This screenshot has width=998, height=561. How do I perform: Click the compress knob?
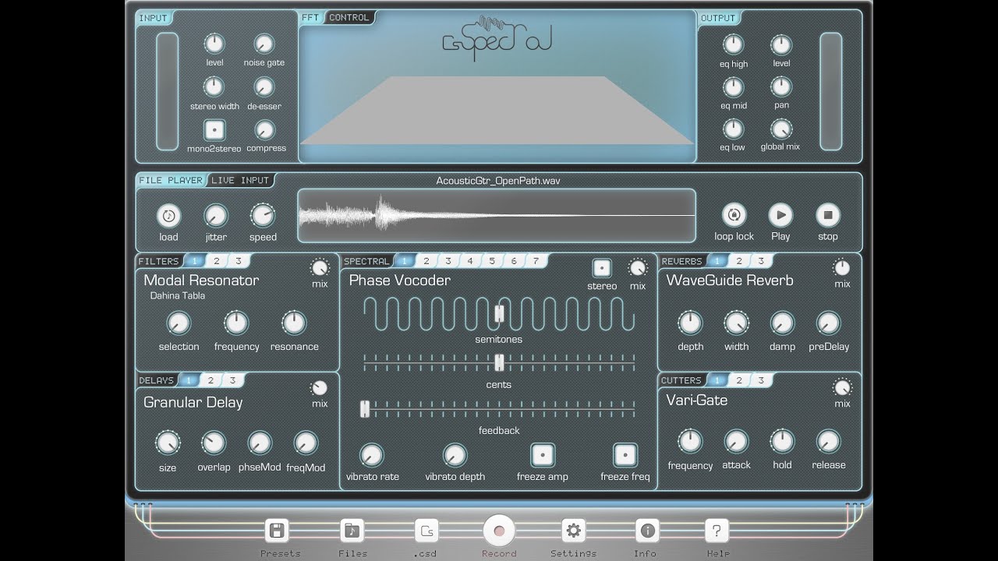pos(266,129)
